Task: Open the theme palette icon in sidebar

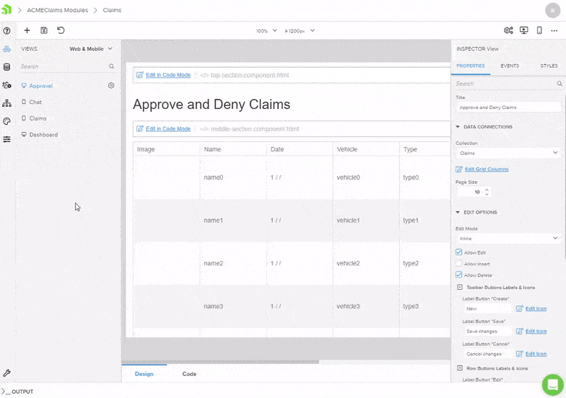Action: (x=7, y=121)
